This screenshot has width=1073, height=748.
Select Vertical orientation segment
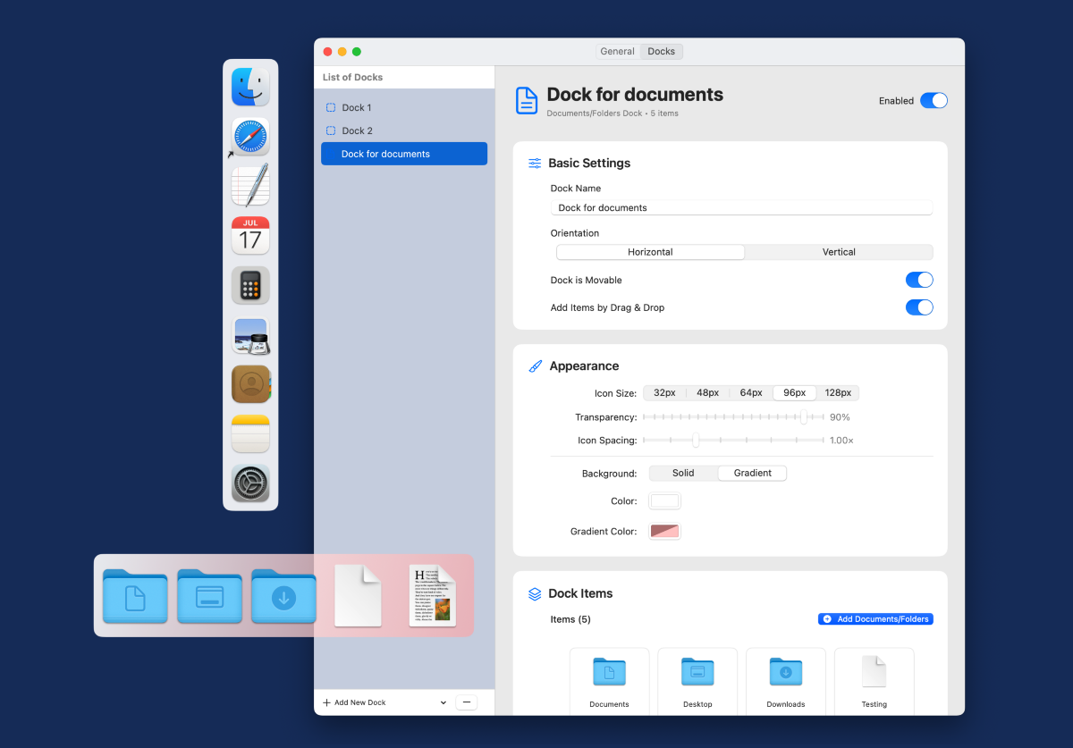tap(838, 252)
